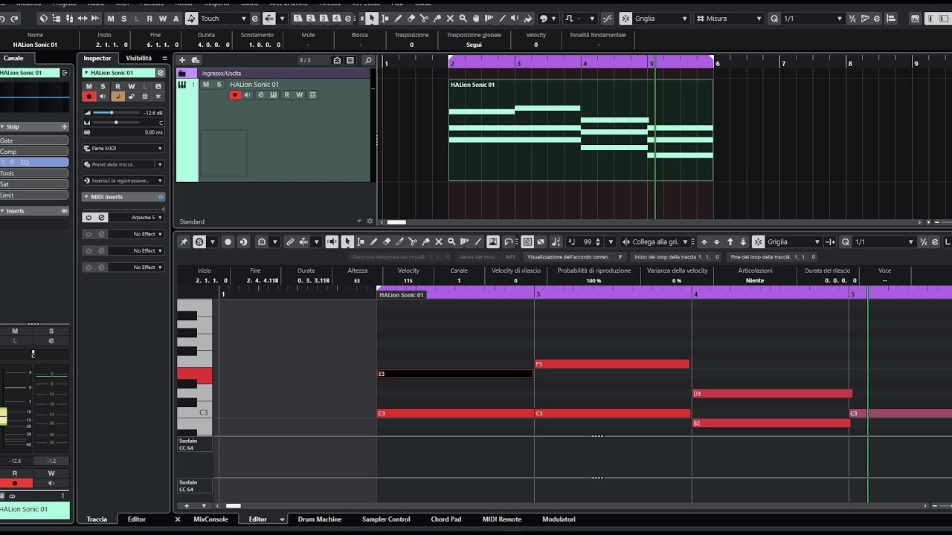Select the Draw pencil tool in Key Editor

pos(373,241)
